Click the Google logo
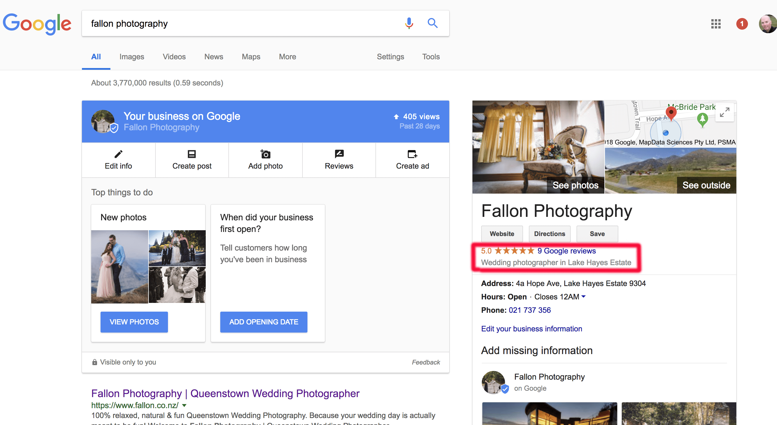Screen dimensions: 777x425 click(x=37, y=24)
